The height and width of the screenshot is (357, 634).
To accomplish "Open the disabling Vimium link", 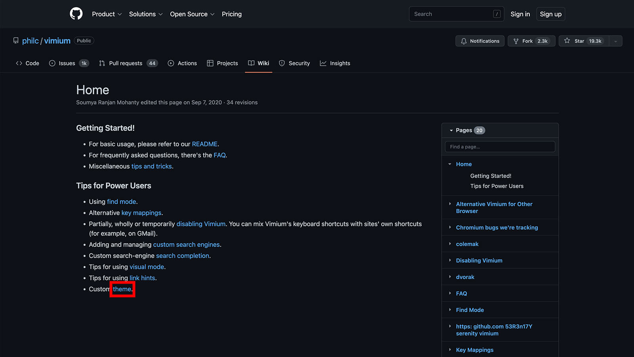I will (201, 224).
